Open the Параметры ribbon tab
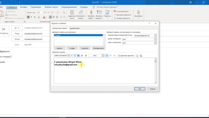The width and height of the screenshot is (209, 118). [36, 7]
